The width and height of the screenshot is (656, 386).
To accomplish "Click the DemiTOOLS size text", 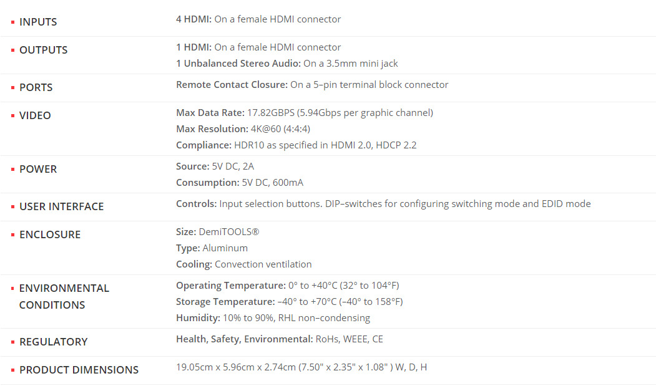I will click(218, 232).
